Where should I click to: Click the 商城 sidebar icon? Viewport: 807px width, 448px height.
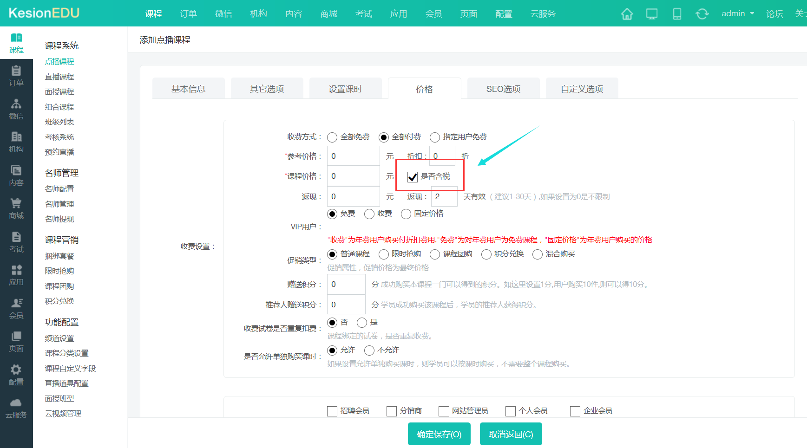[16, 208]
